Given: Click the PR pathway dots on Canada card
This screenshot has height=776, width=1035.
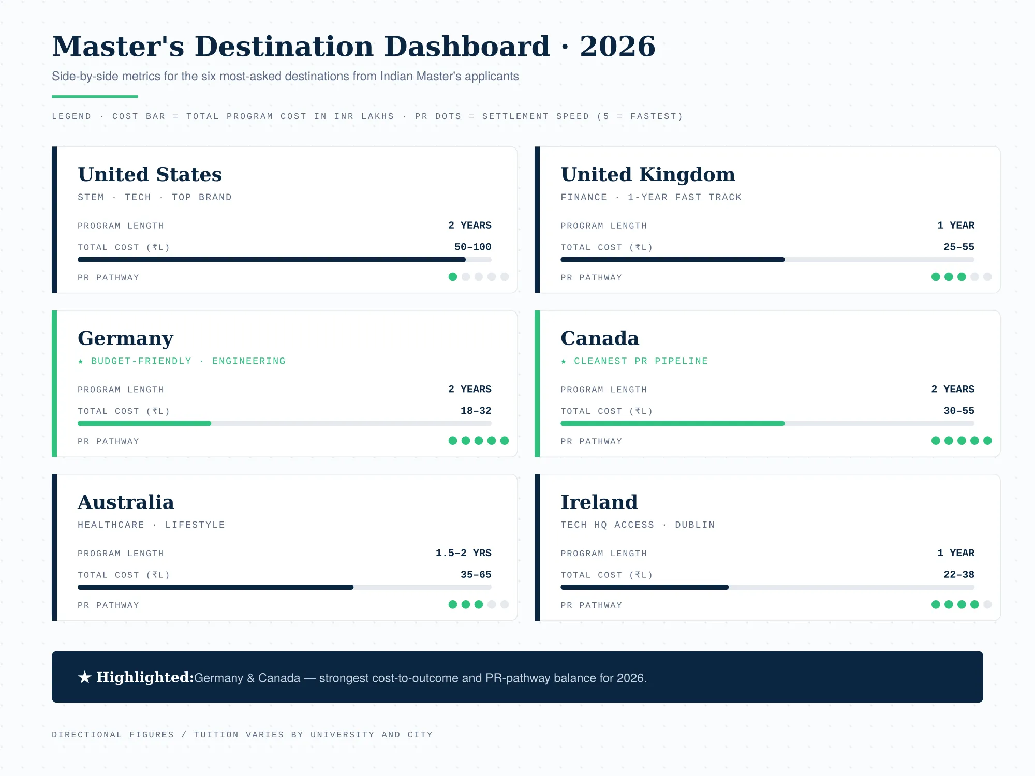Looking at the screenshot, I should point(962,441).
